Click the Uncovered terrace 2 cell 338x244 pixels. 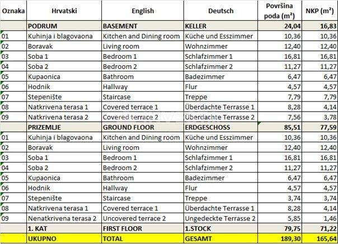tap(132, 218)
